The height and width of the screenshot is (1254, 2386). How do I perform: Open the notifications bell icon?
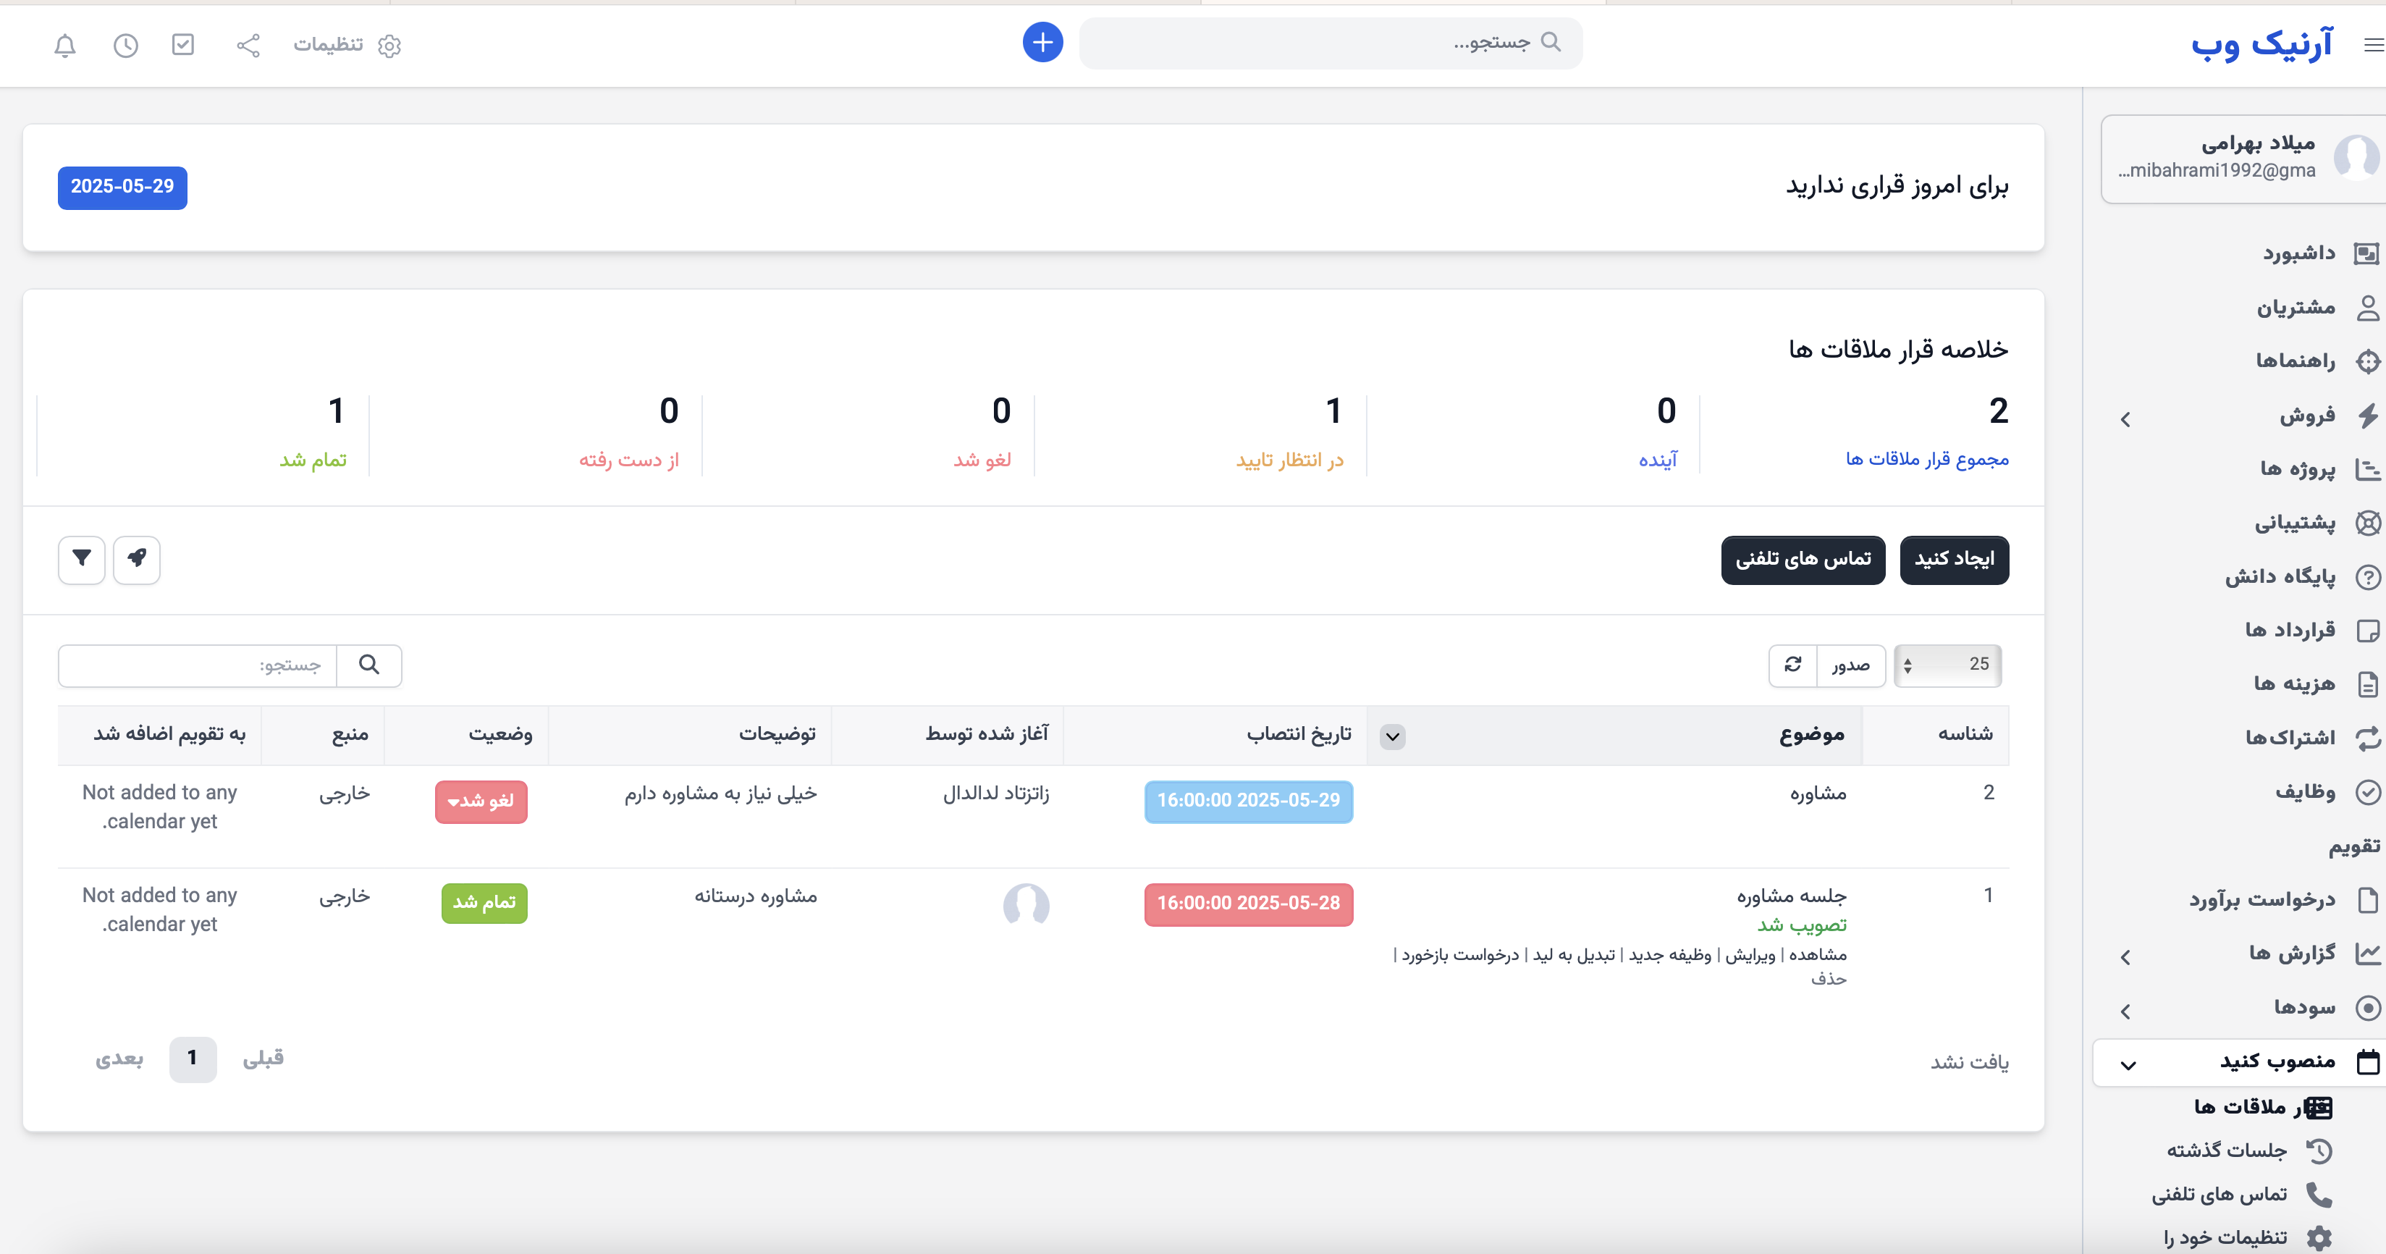[x=65, y=46]
